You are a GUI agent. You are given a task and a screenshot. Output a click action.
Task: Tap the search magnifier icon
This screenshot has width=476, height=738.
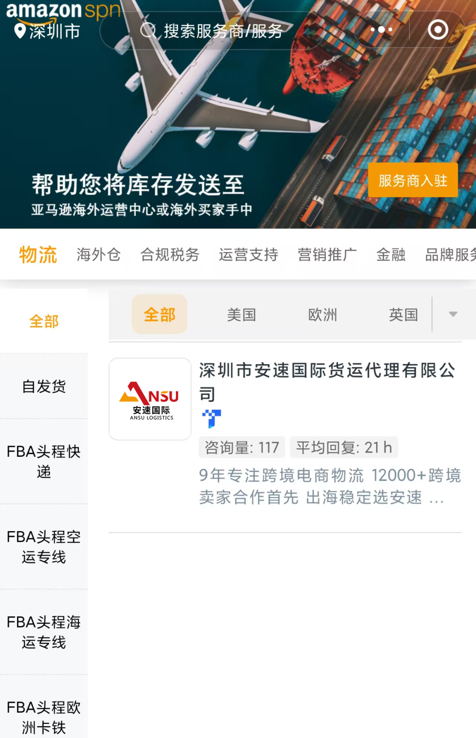[x=148, y=30]
